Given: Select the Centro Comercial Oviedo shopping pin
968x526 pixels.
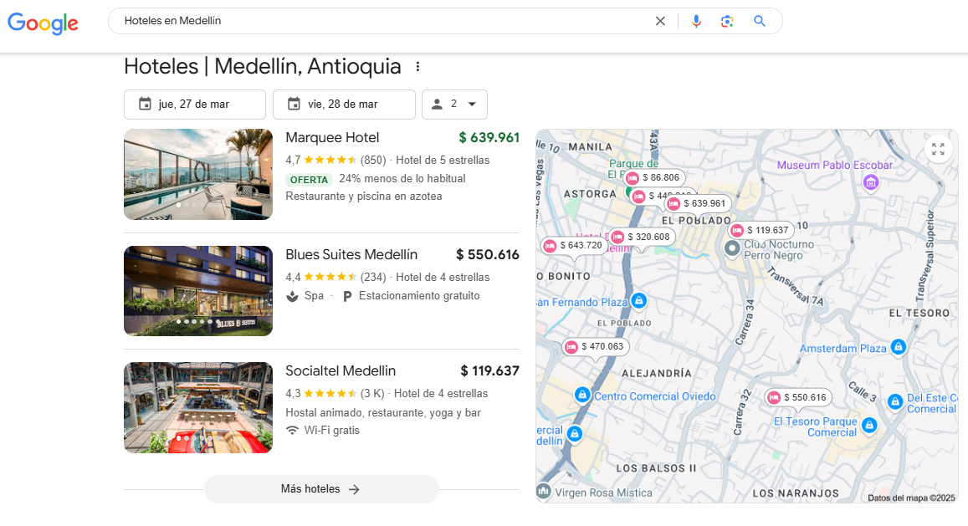Looking at the screenshot, I should tap(582, 394).
